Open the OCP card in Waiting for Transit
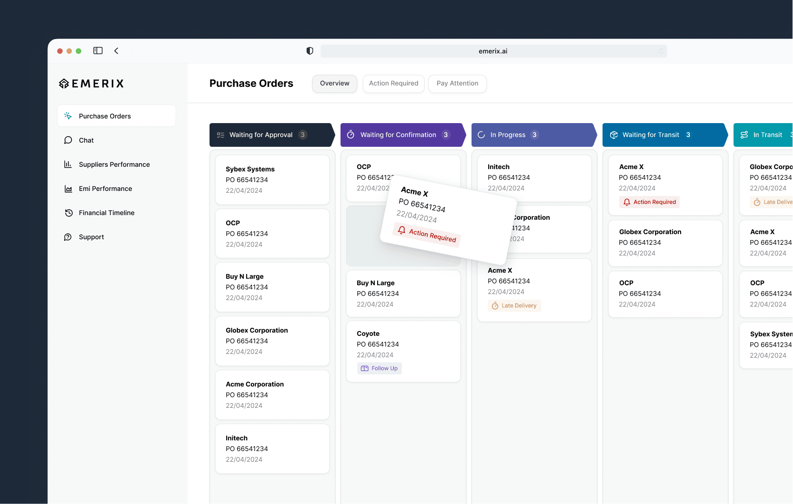This screenshot has width=793, height=504. pyautogui.click(x=665, y=294)
